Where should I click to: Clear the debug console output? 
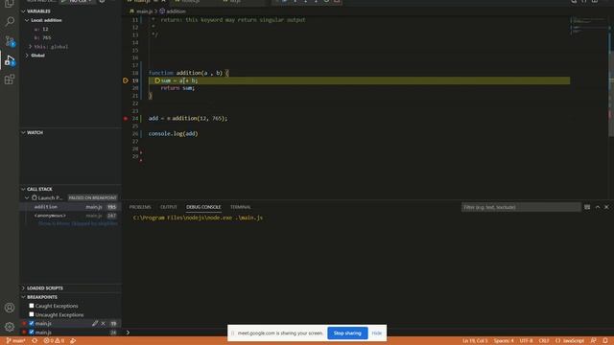pos(587,207)
